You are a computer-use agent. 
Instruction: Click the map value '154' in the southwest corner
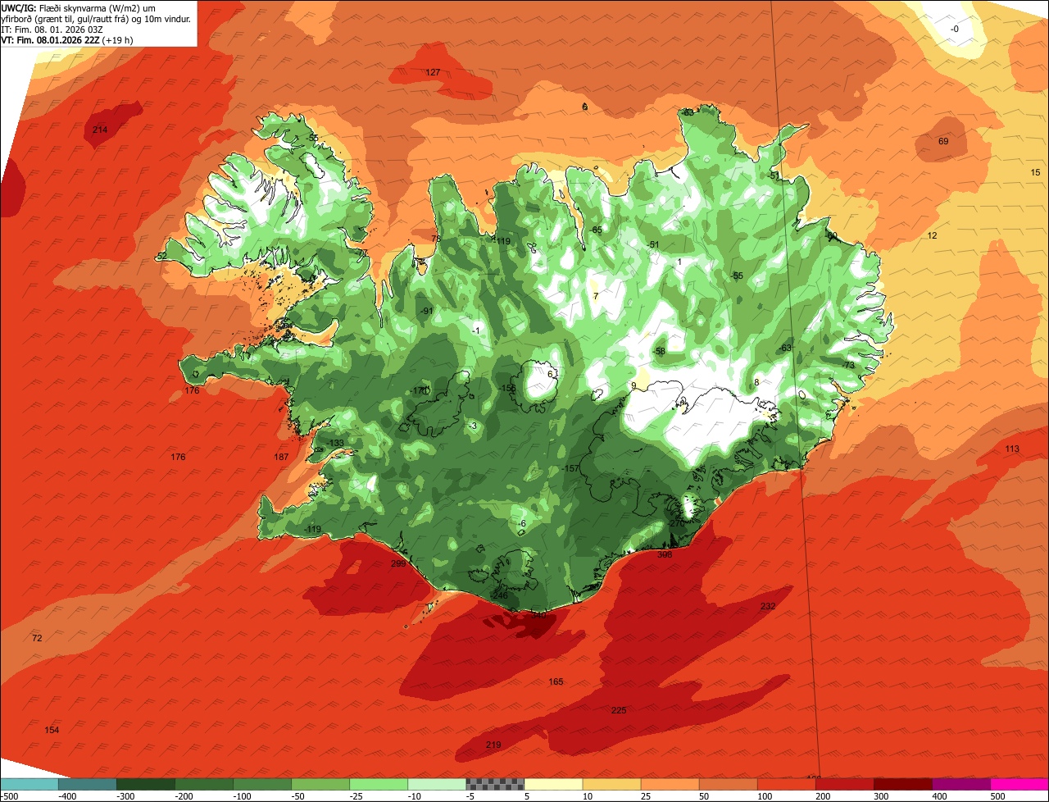(x=52, y=730)
